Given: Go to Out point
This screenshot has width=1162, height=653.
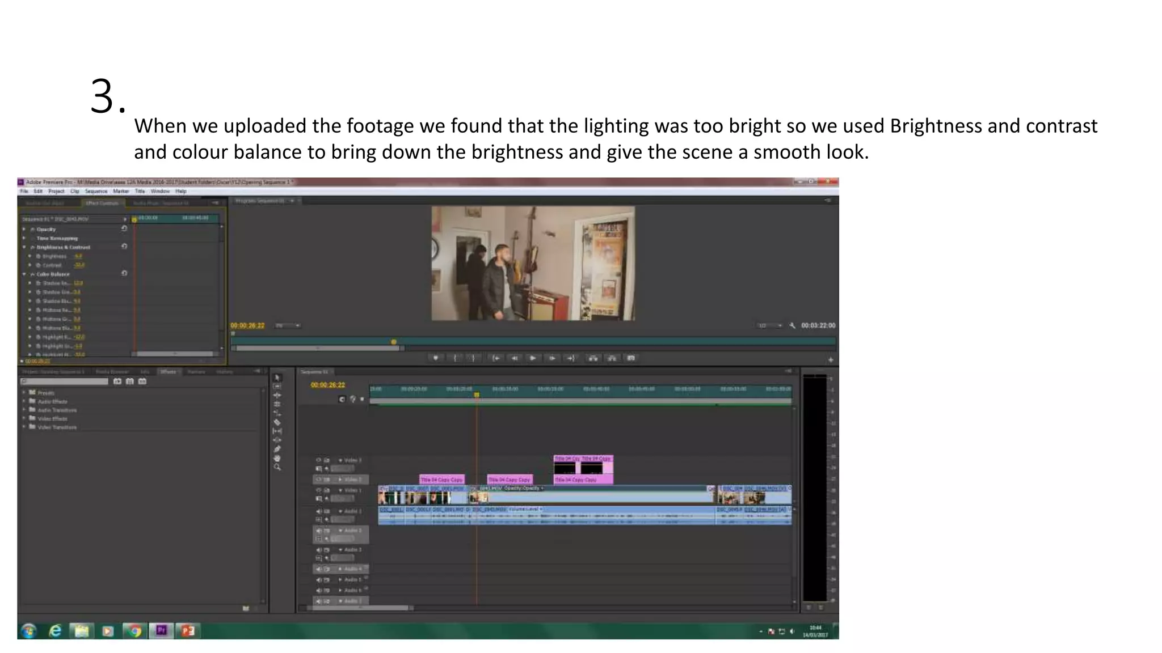Looking at the screenshot, I should tap(571, 358).
